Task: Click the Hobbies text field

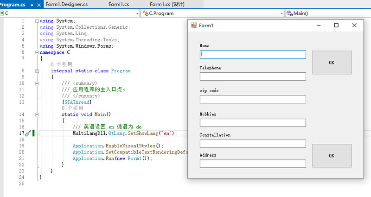Action: pos(253,123)
